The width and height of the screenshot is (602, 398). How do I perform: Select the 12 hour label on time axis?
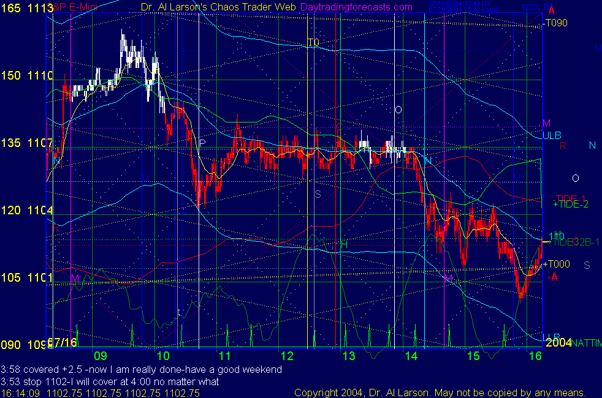[x=287, y=356]
